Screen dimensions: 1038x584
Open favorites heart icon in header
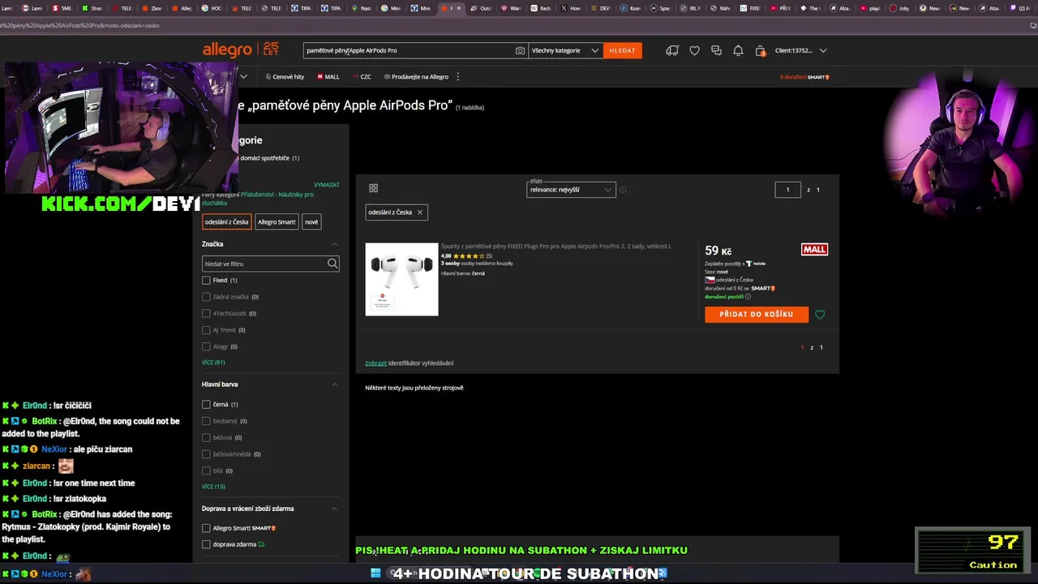[x=694, y=50]
